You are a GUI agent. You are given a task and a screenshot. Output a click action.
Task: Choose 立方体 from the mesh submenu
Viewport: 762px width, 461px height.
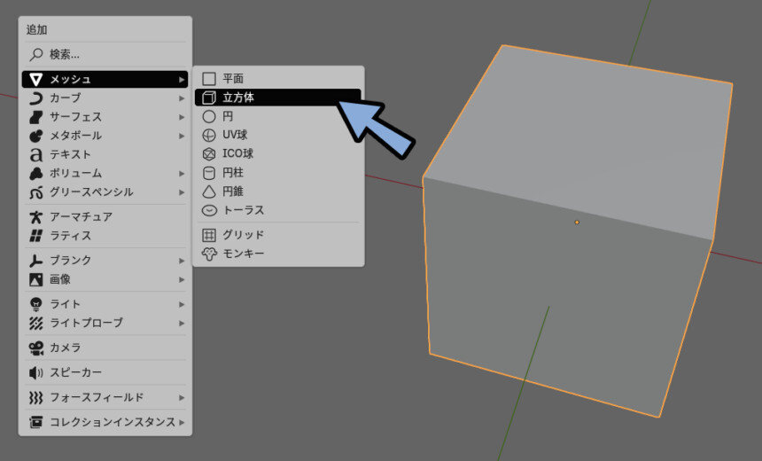(x=278, y=98)
